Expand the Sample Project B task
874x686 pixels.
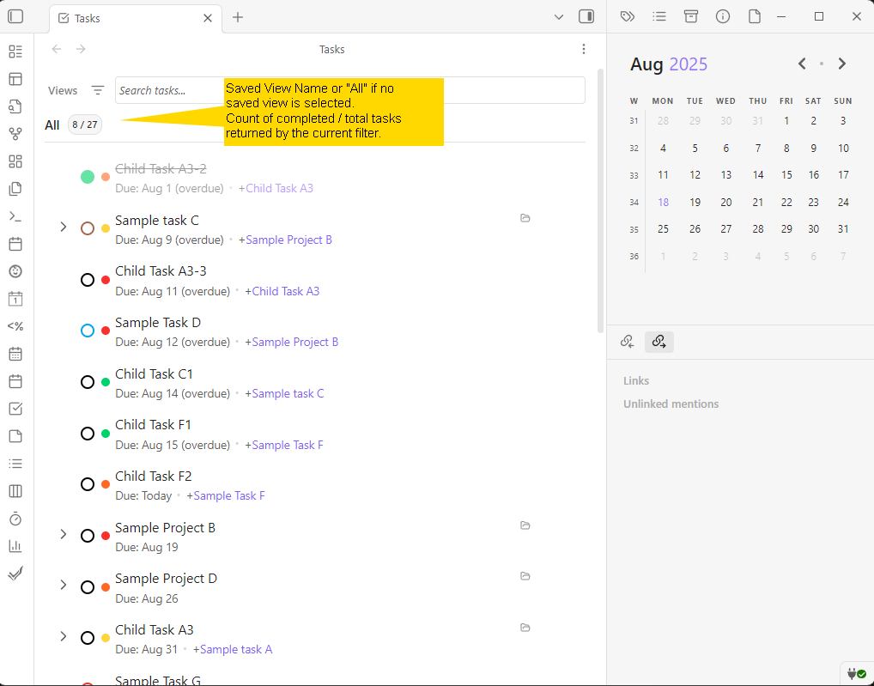63,535
